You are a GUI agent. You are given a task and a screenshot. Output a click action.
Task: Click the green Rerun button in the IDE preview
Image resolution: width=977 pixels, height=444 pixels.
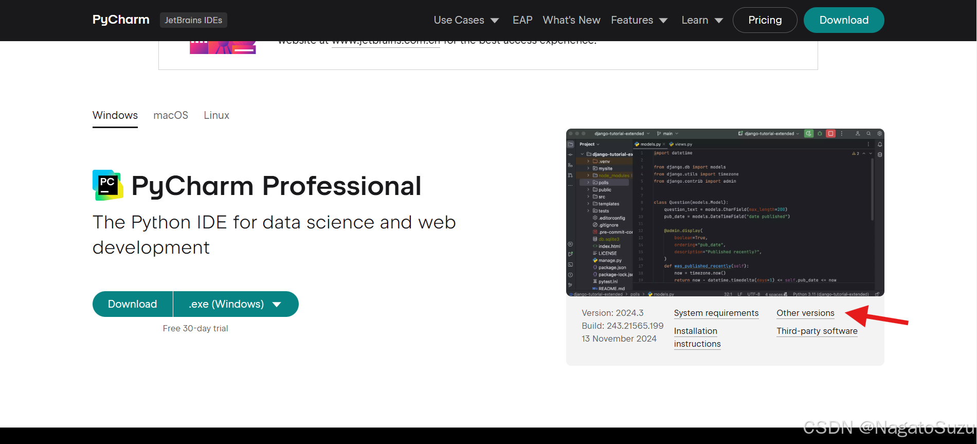[x=809, y=134]
